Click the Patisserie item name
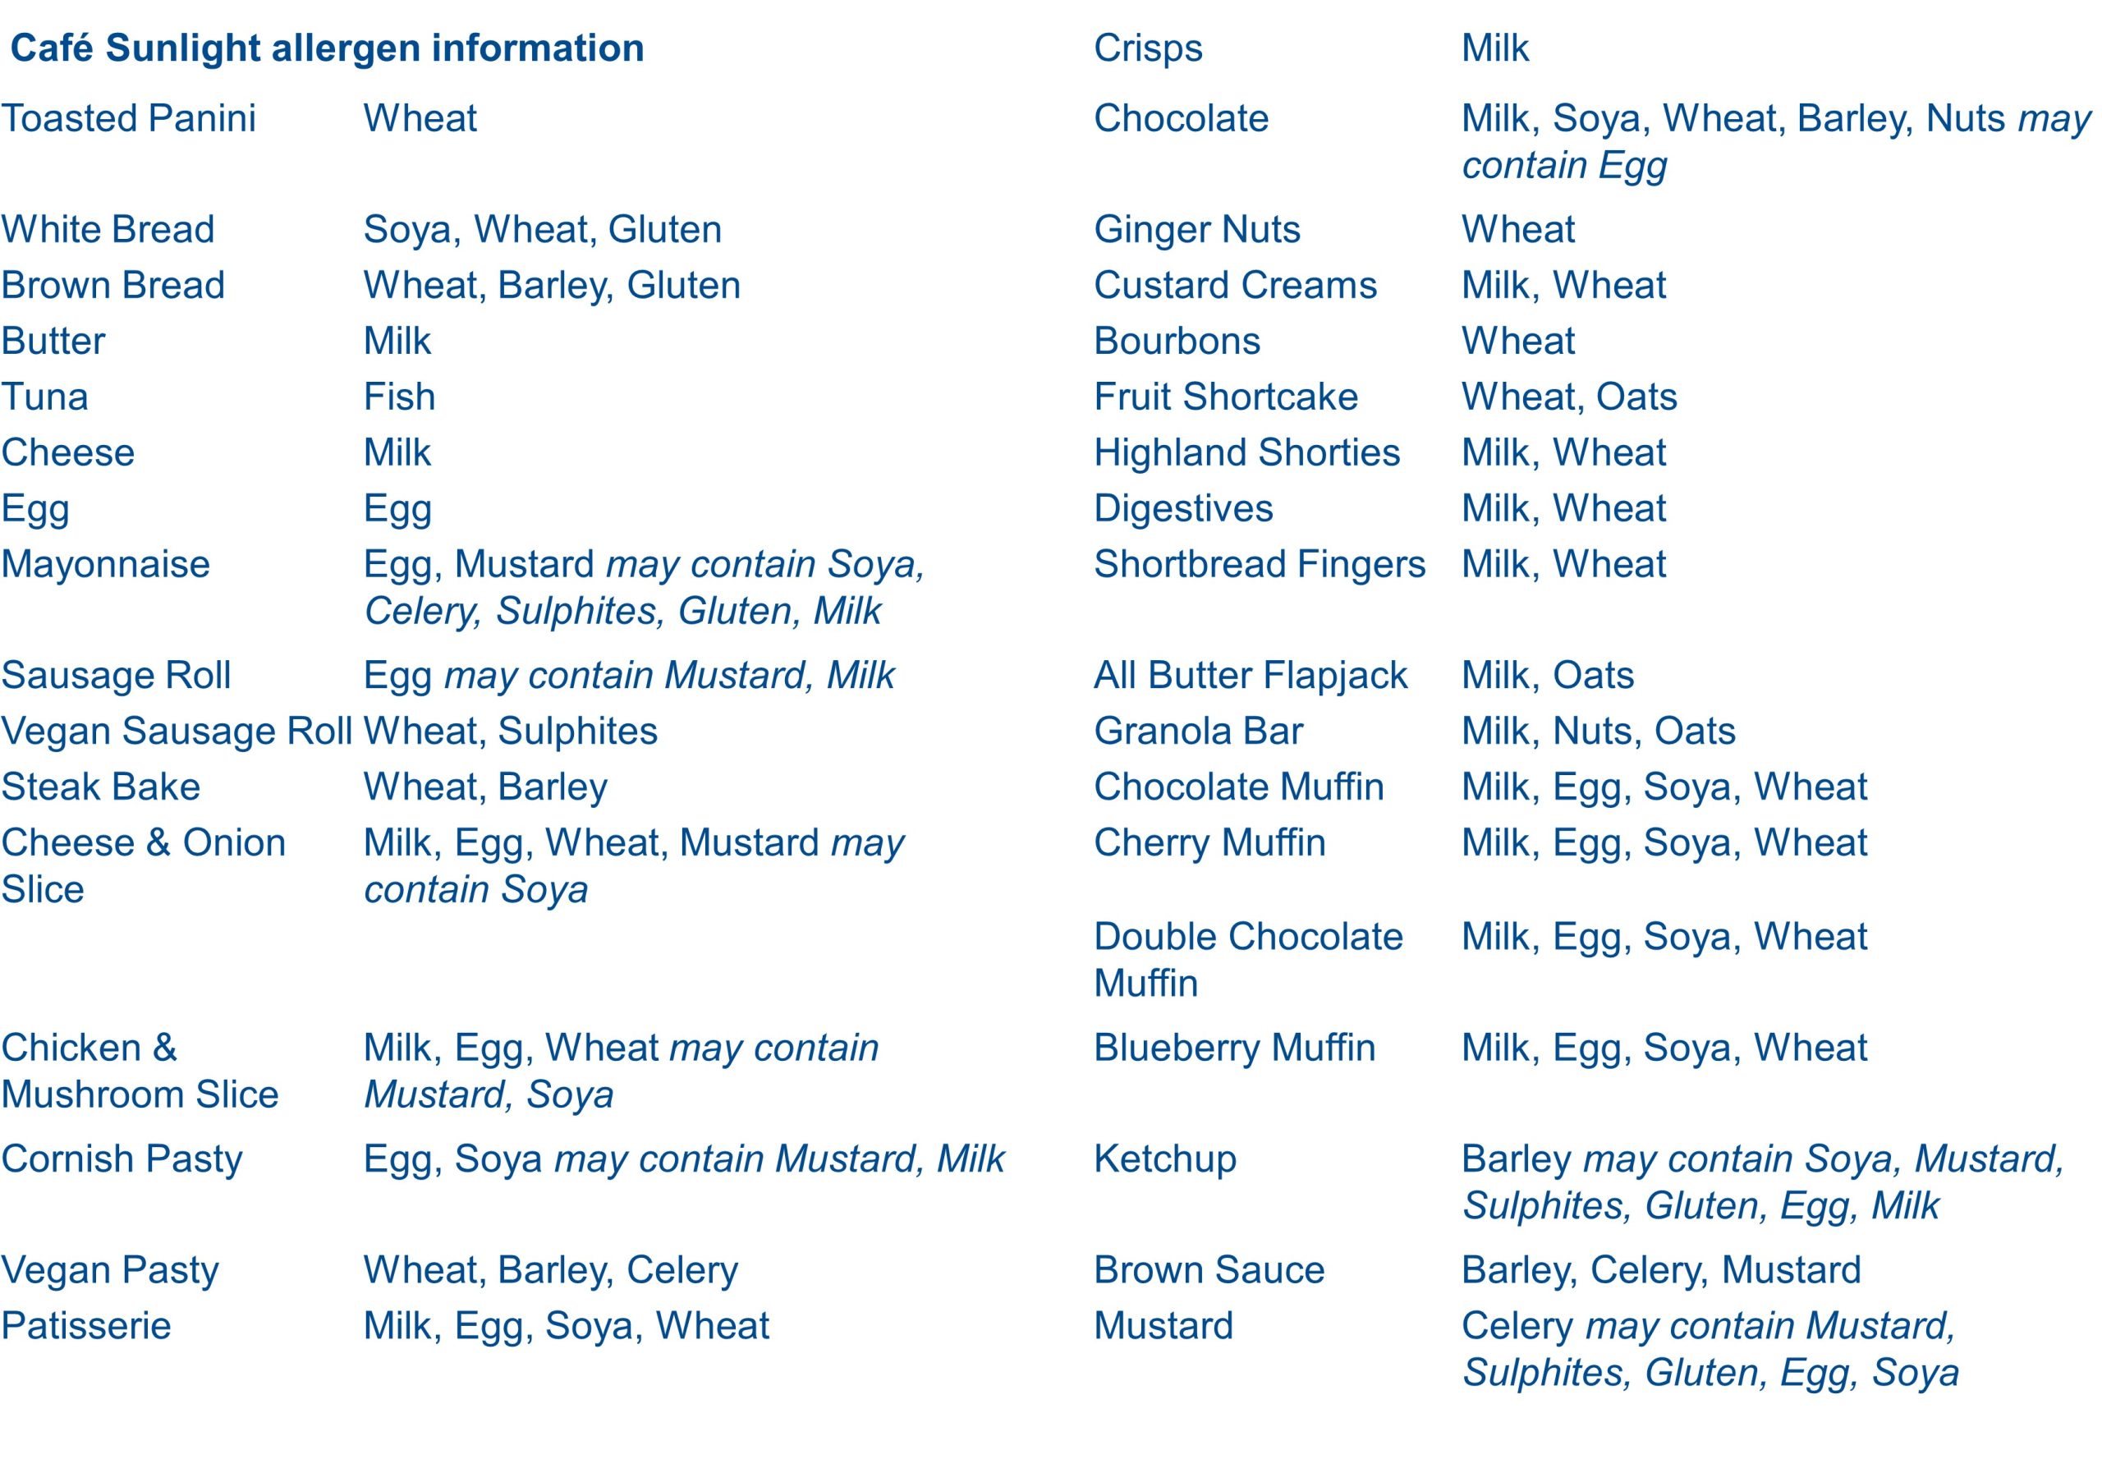Viewport: 2102px width, 1459px height. pyautogui.click(x=86, y=1327)
